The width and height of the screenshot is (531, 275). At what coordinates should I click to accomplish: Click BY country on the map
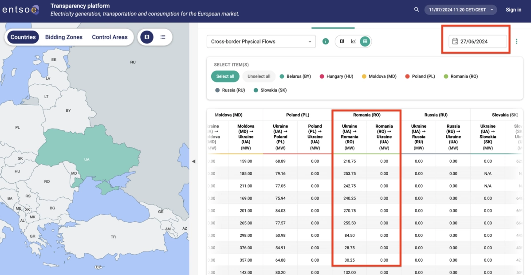pos(68,110)
